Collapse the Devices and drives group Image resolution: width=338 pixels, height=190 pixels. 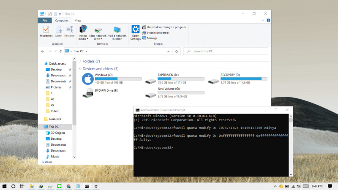[80, 69]
